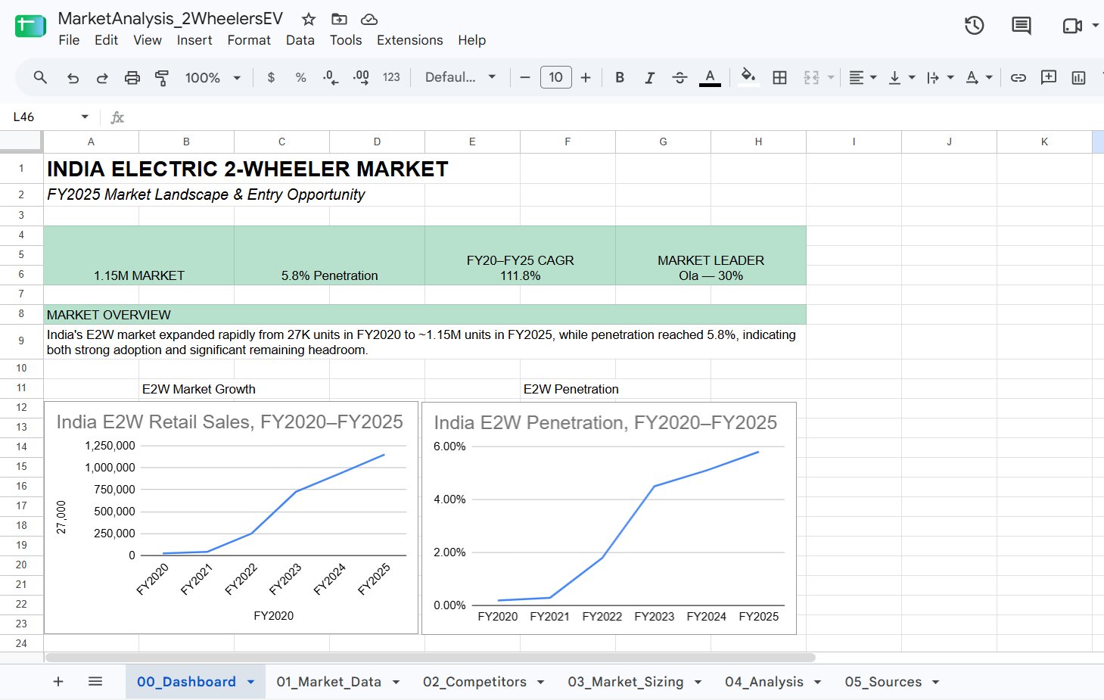The height and width of the screenshot is (700, 1104).
Task: Activate the paint format tool
Action: point(162,77)
